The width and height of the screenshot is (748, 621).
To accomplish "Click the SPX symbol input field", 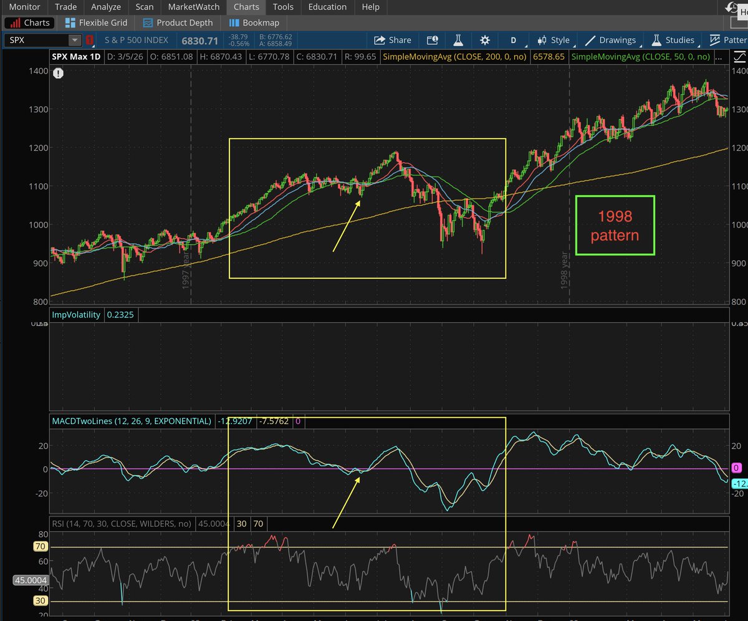I will coord(36,40).
